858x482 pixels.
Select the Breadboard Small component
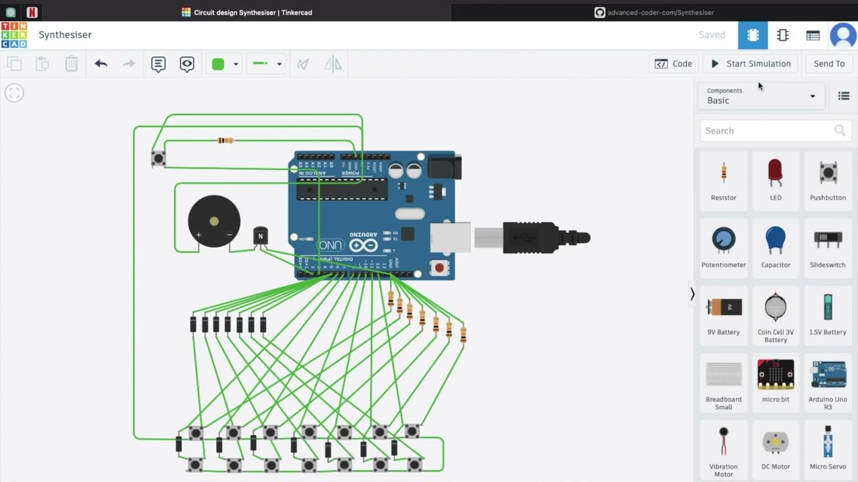click(723, 384)
